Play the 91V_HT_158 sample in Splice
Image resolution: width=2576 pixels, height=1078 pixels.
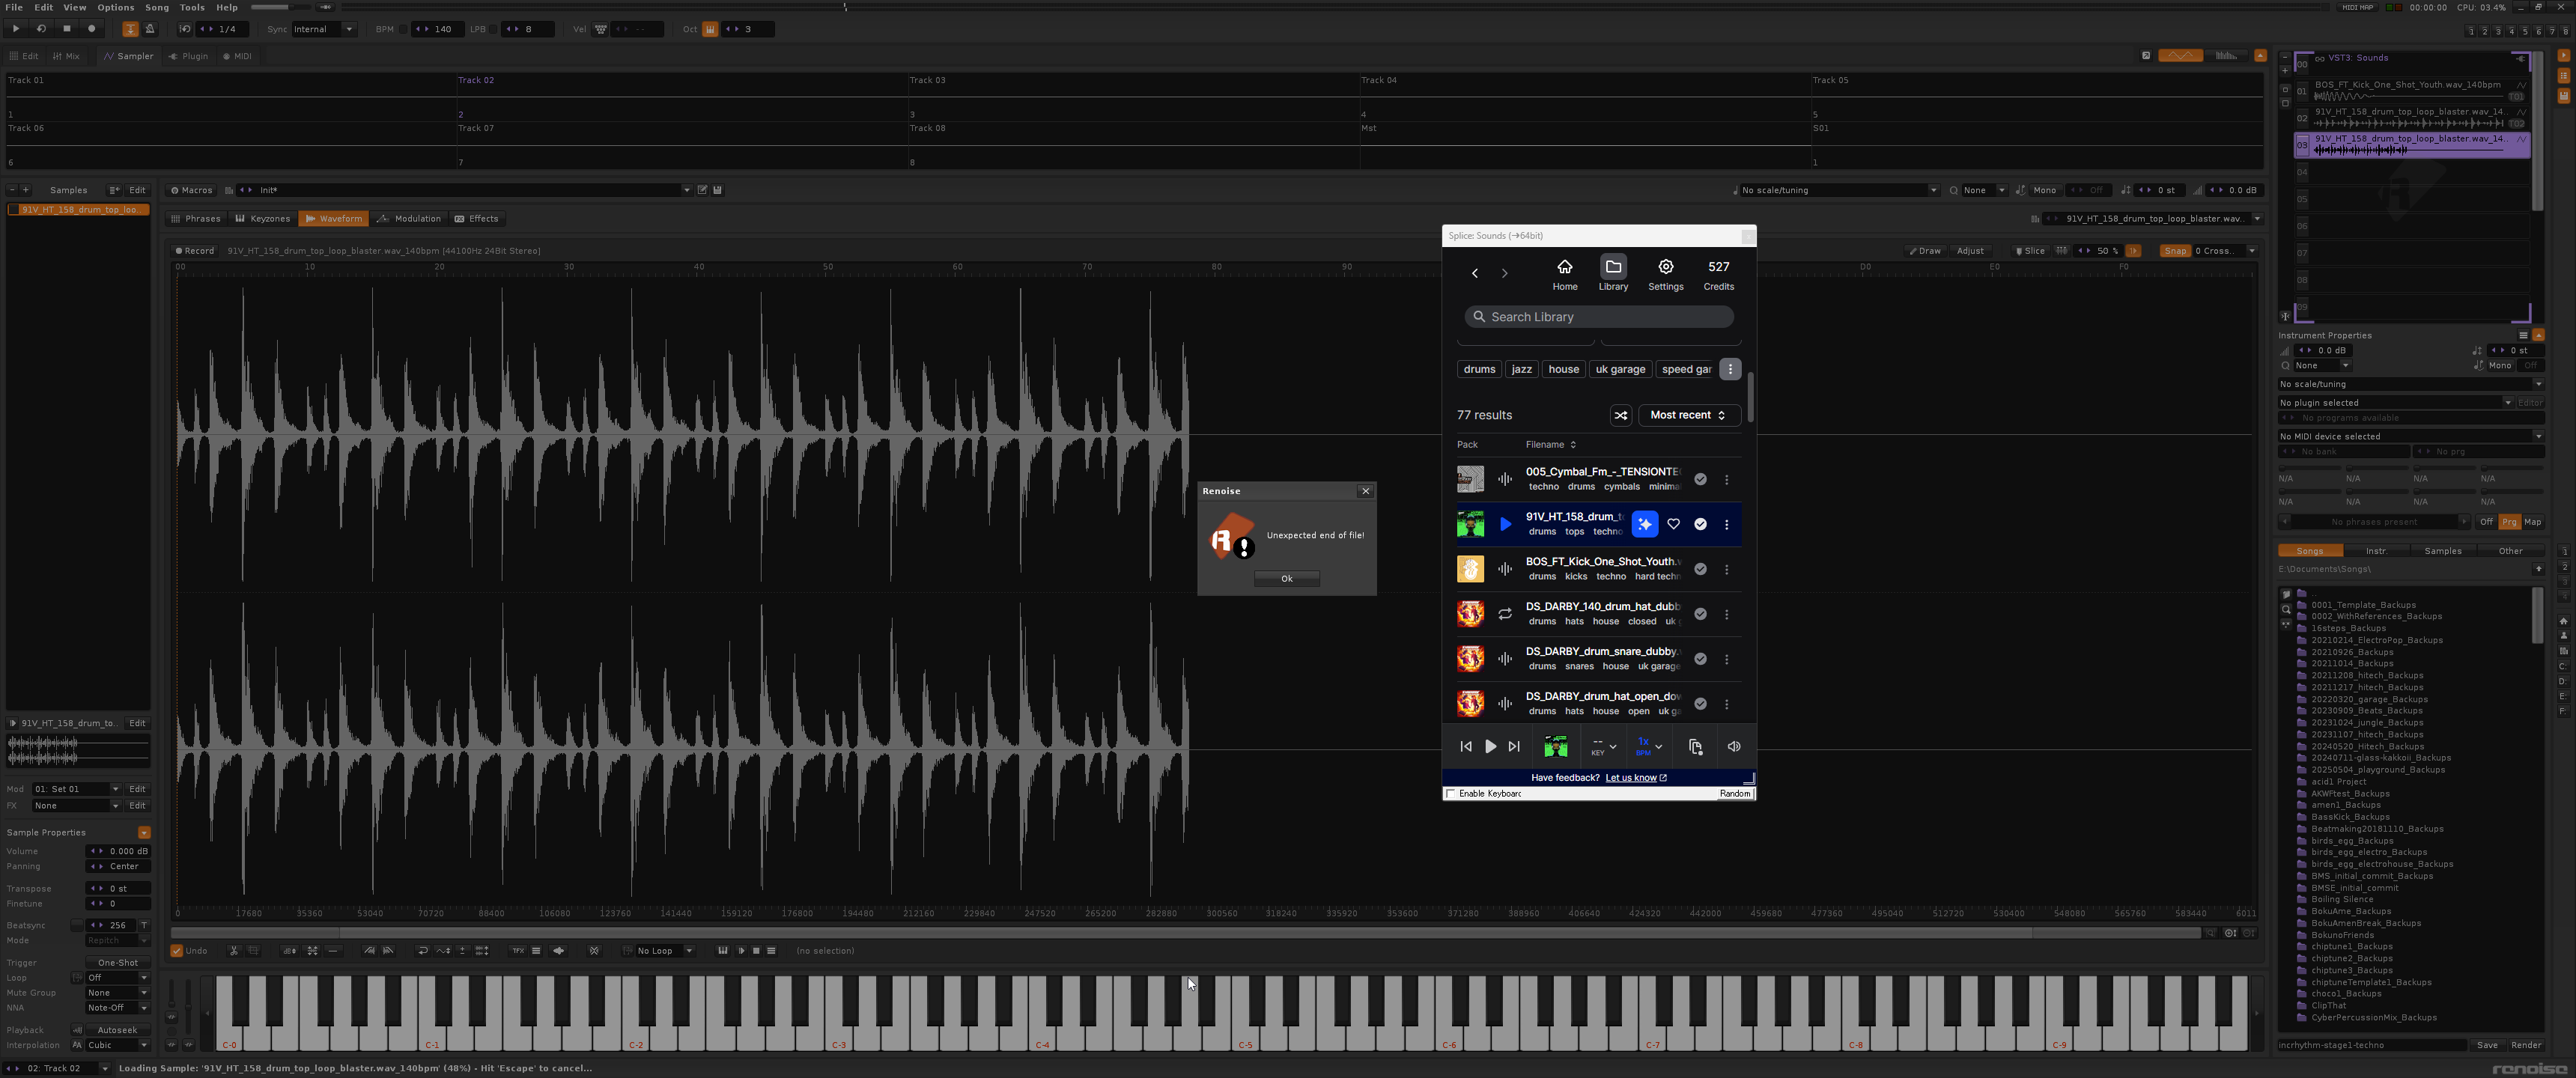[1505, 524]
